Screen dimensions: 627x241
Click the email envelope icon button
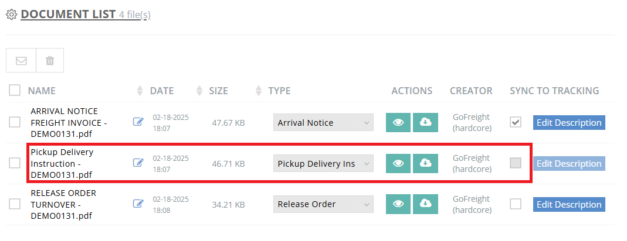coord(21,60)
